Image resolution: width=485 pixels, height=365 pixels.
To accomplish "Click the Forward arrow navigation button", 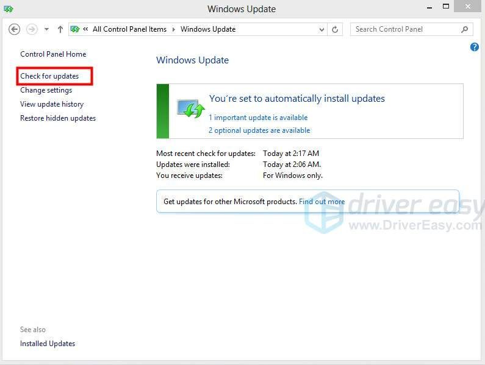I will 32,29.
